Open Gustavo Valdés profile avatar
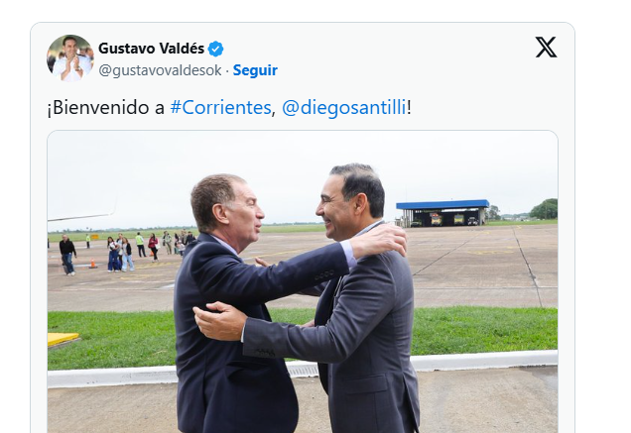Viewport: 631px width, 433px height. point(70,57)
